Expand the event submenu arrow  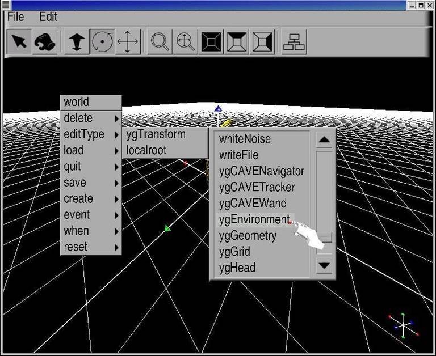tap(117, 215)
